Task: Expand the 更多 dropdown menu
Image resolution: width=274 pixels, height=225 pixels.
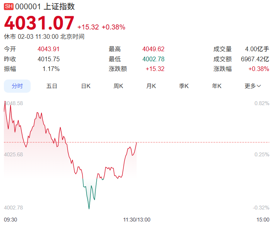Action: 253,86
